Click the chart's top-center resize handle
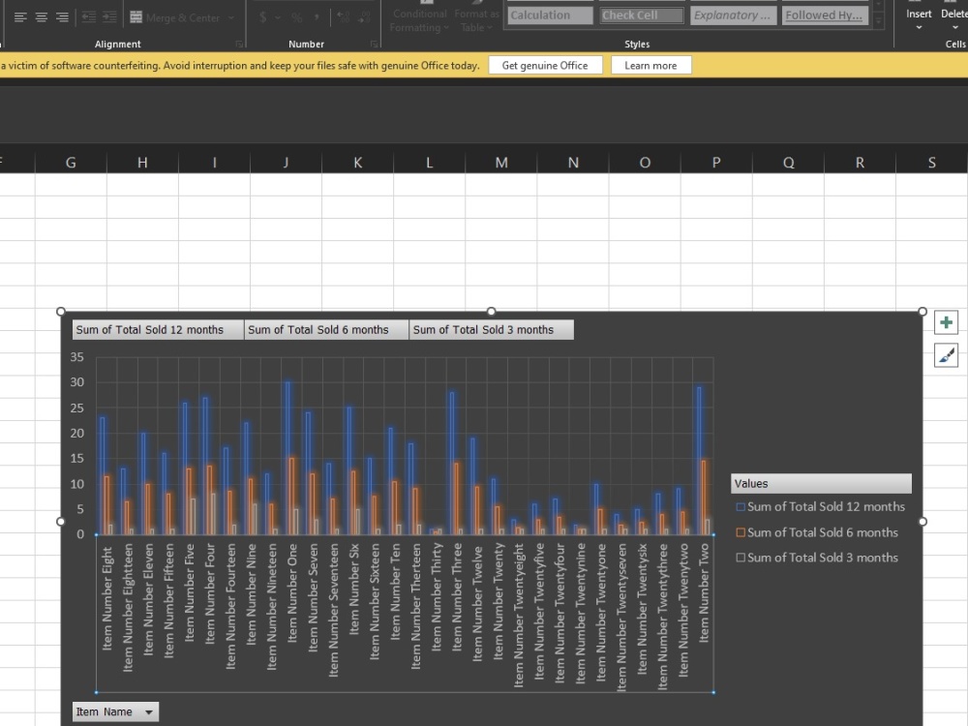The width and height of the screenshot is (968, 726). (x=492, y=311)
